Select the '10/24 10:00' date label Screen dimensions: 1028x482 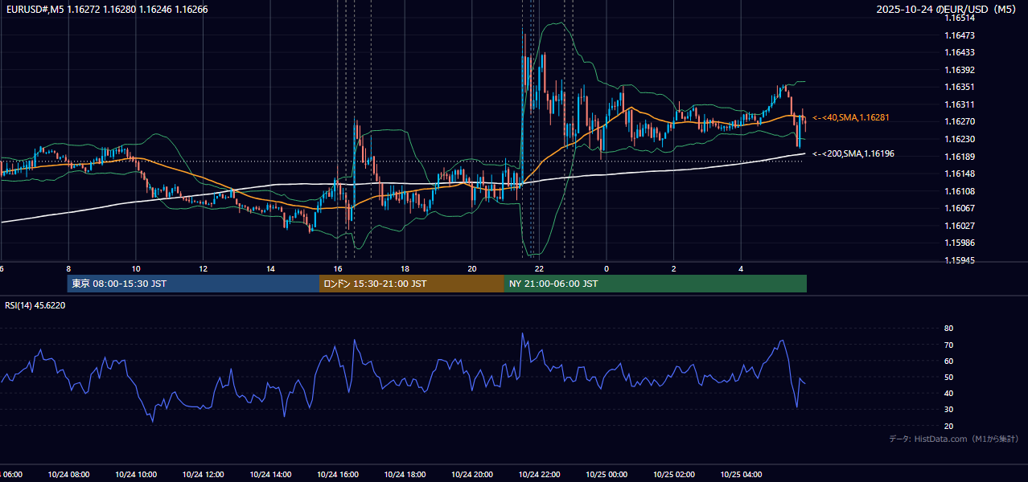[x=136, y=475]
